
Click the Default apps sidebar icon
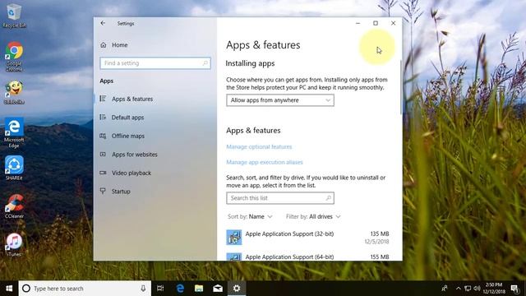[x=103, y=117]
